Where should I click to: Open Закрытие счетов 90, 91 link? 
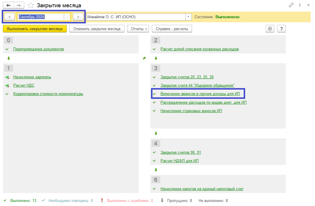181,152
